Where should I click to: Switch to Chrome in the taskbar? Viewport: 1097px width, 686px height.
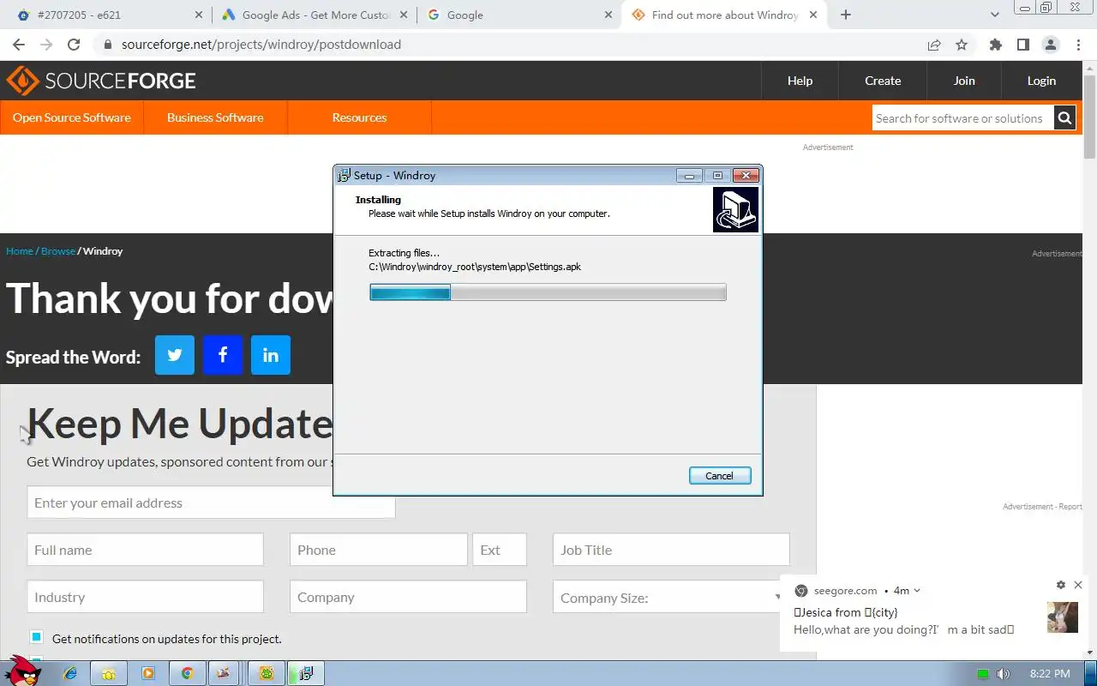click(x=188, y=673)
